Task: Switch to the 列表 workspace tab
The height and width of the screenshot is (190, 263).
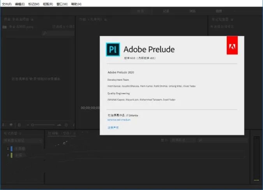Action: pos(192,11)
